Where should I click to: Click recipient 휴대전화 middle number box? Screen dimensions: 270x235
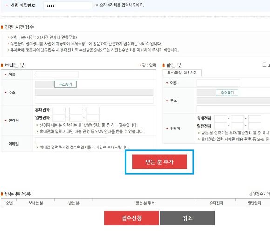point(237,119)
